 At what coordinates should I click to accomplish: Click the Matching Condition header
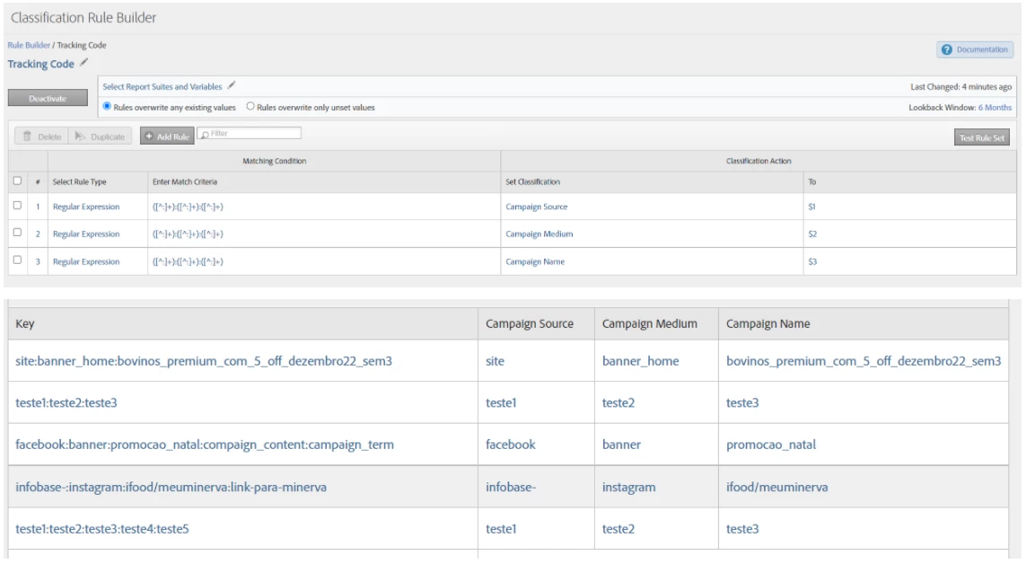274,161
